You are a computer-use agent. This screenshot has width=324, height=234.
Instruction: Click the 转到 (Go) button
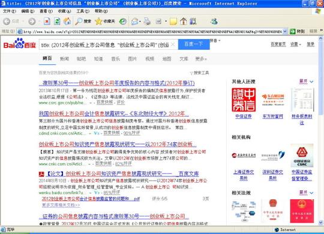point(298,31)
